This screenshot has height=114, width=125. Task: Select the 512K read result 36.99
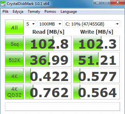coord(48,59)
